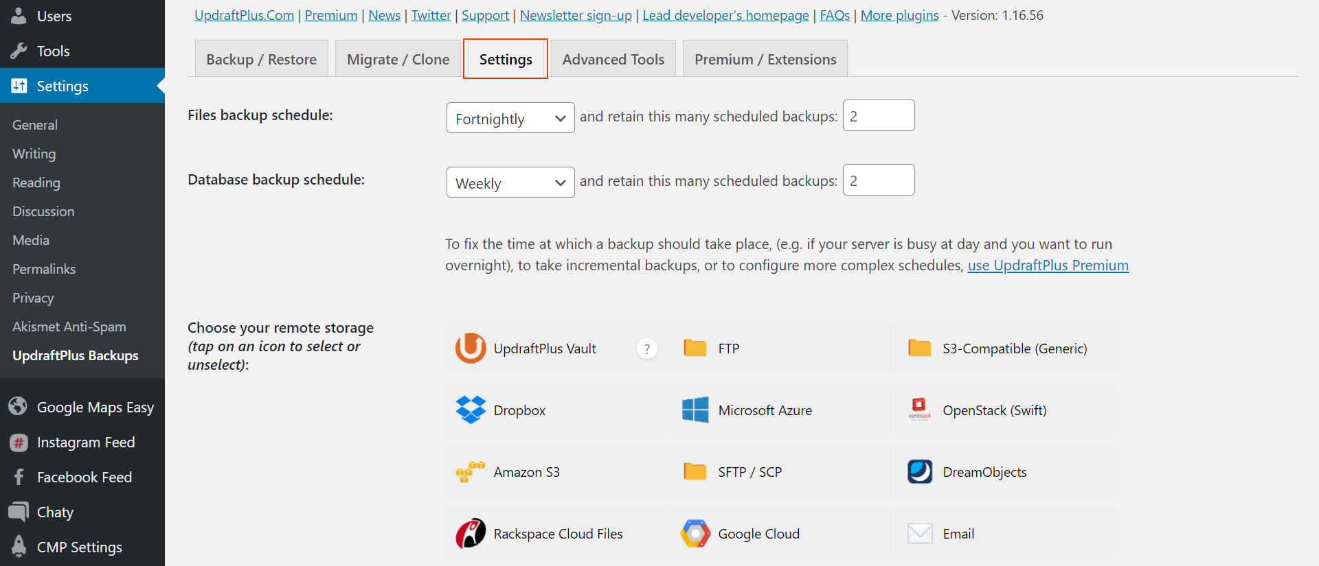Pick DreamObjects moon icon
The image size is (1319, 566).
pyautogui.click(x=920, y=471)
